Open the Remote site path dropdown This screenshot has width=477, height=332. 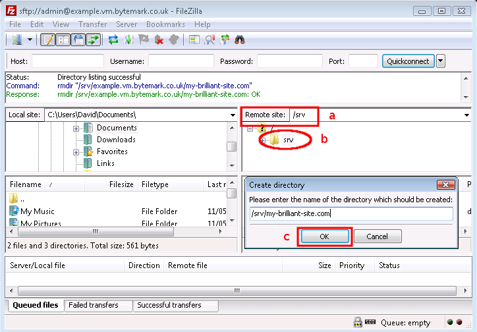466,115
